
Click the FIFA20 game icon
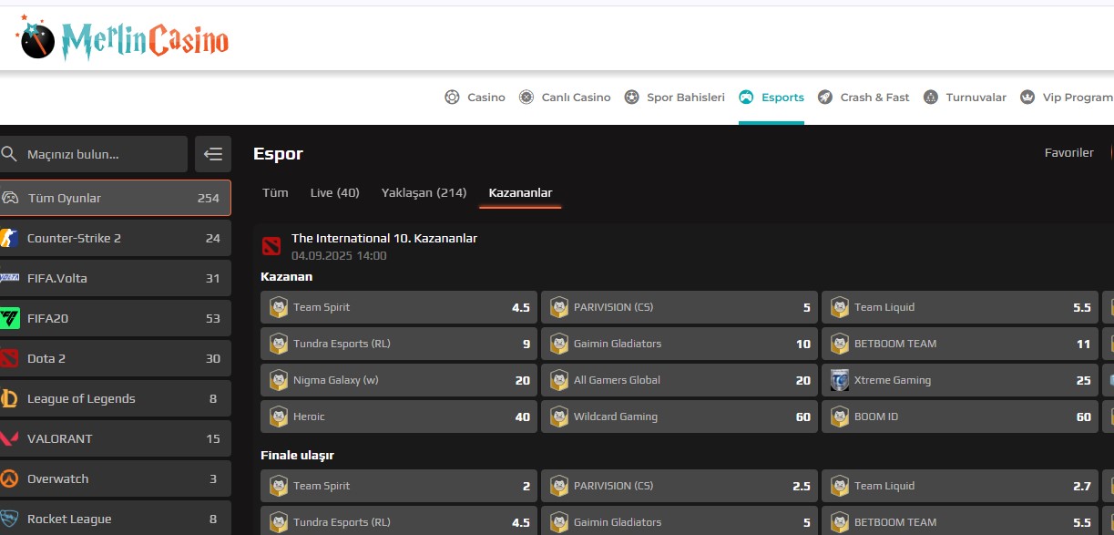coord(9,318)
